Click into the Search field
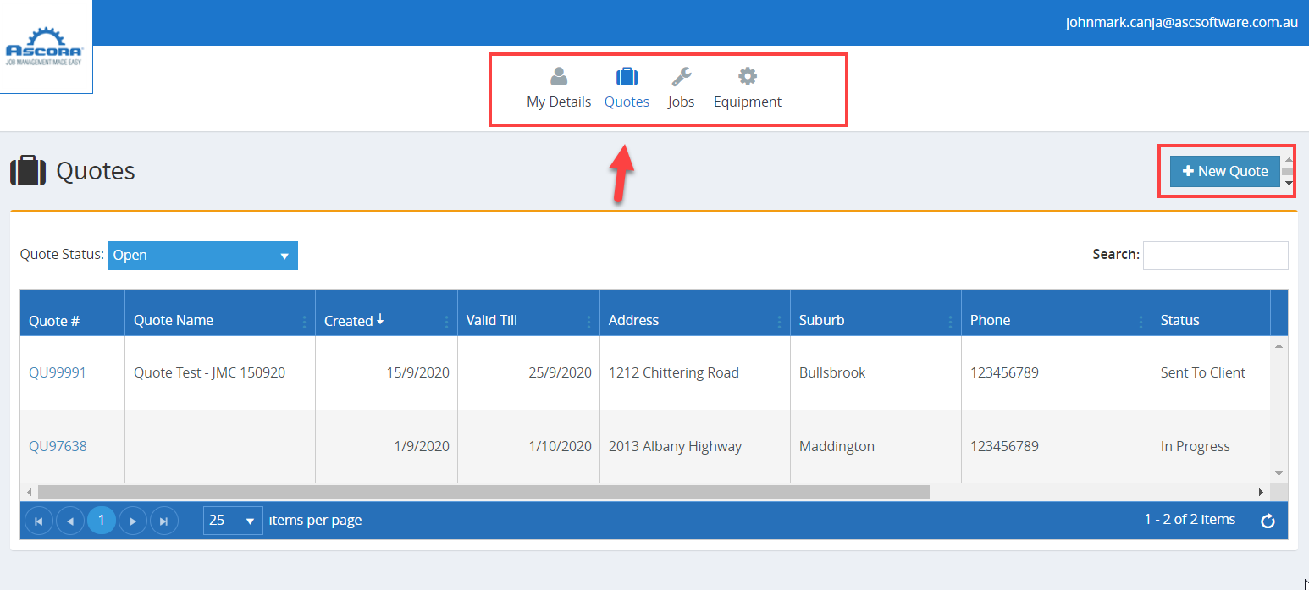The image size is (1309, 590). pyautogui.click(x=1215, y=255)
